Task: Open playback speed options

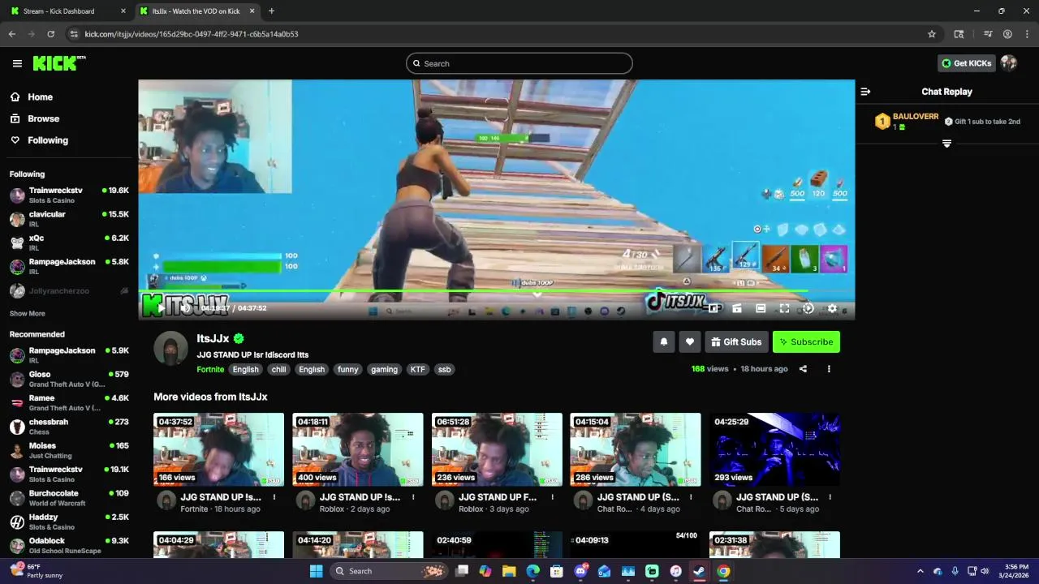Action: (808, 308)
